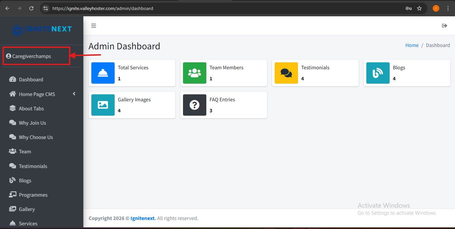Viewport: 455px width, 229px height.
Task: Click the user avatar icon beside Caregiverchamps
Action: 9,56
